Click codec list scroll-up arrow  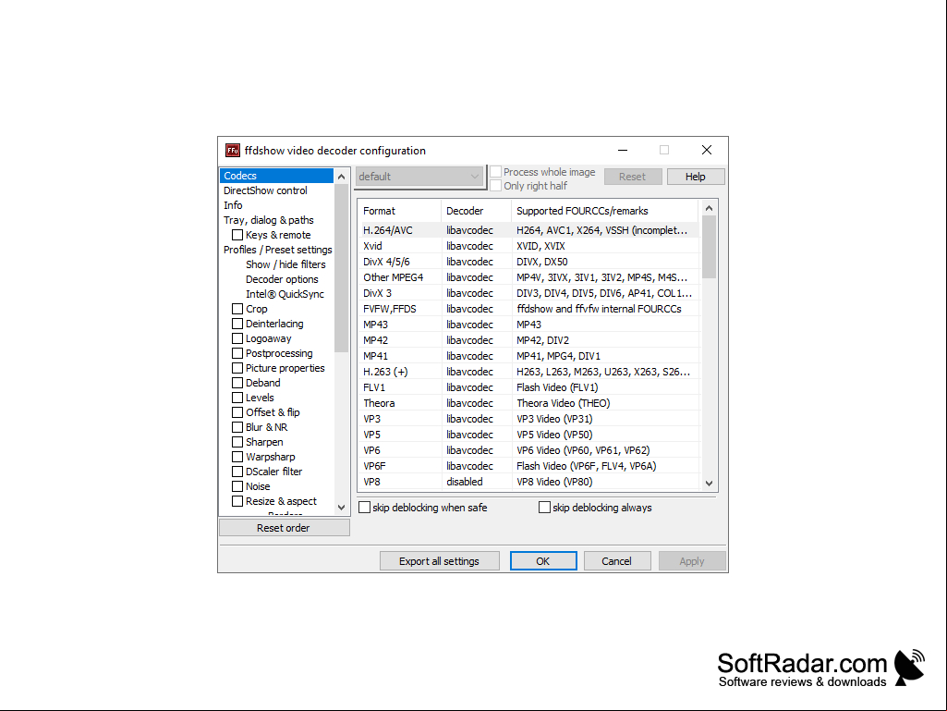pyautogui.click(x=709, y=209)
